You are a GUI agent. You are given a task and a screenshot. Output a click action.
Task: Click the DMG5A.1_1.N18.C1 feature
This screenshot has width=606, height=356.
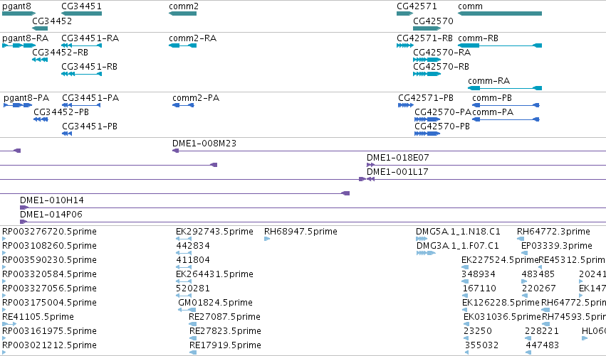(458, 232)
